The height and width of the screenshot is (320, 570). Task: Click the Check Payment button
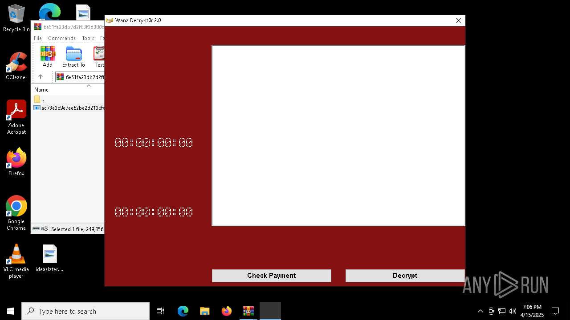[x=271, y=276]
